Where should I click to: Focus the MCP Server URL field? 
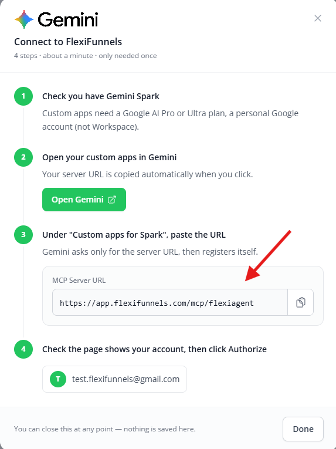tap(170, 302)
